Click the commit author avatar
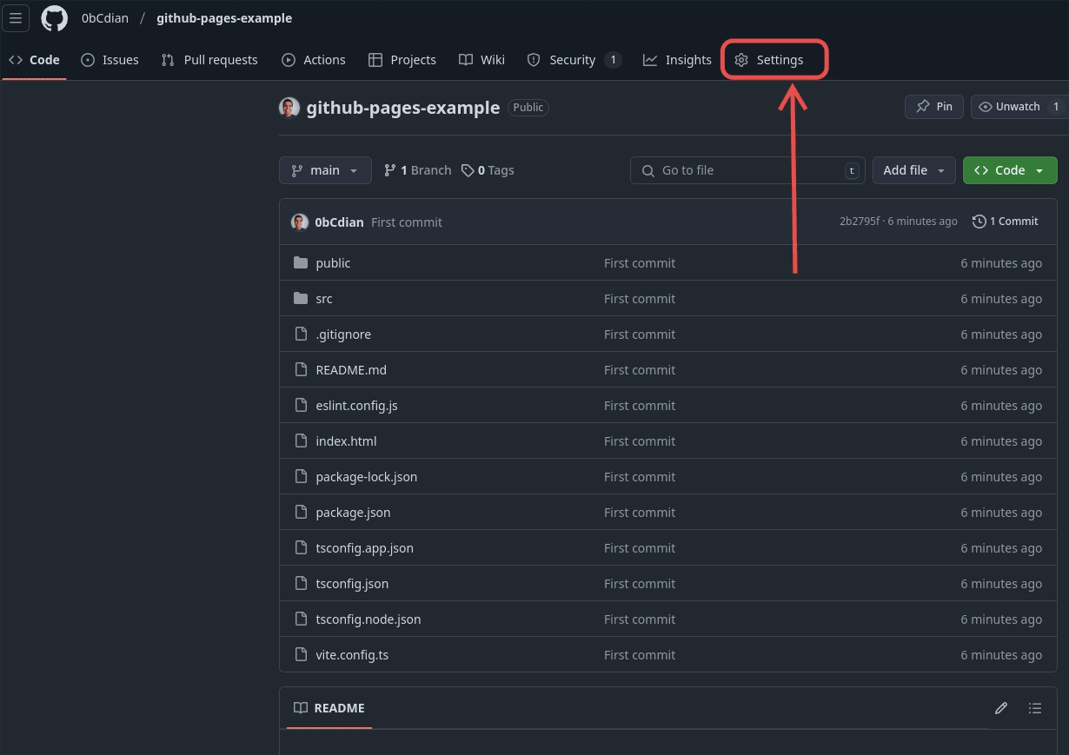 [x=300, y=222]
